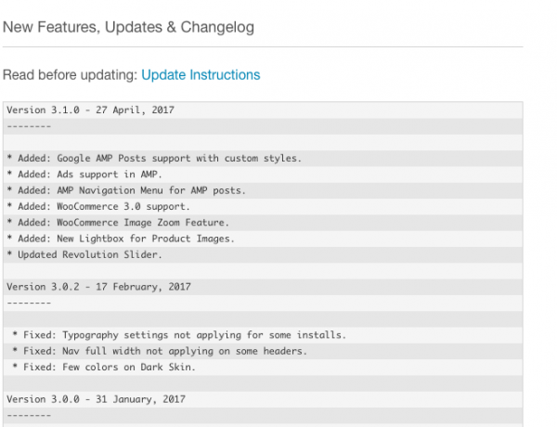This screenshot has width=557, height=427.
Task: Select the Version 3.0.2 - 17 February line
Action: click(x=97, y=286)
